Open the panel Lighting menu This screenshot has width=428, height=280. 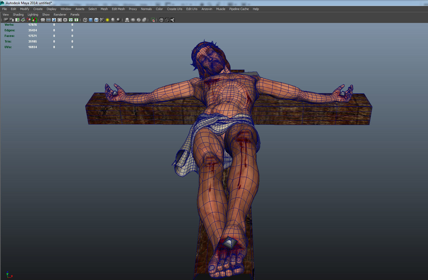click(x=33, y=15)
